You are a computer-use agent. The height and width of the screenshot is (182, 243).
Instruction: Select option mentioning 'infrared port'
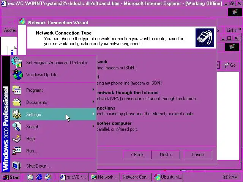[x=117, y=129]
